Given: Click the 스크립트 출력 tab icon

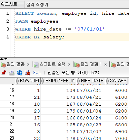Looking at the screenshot, I should coord(36,65).
